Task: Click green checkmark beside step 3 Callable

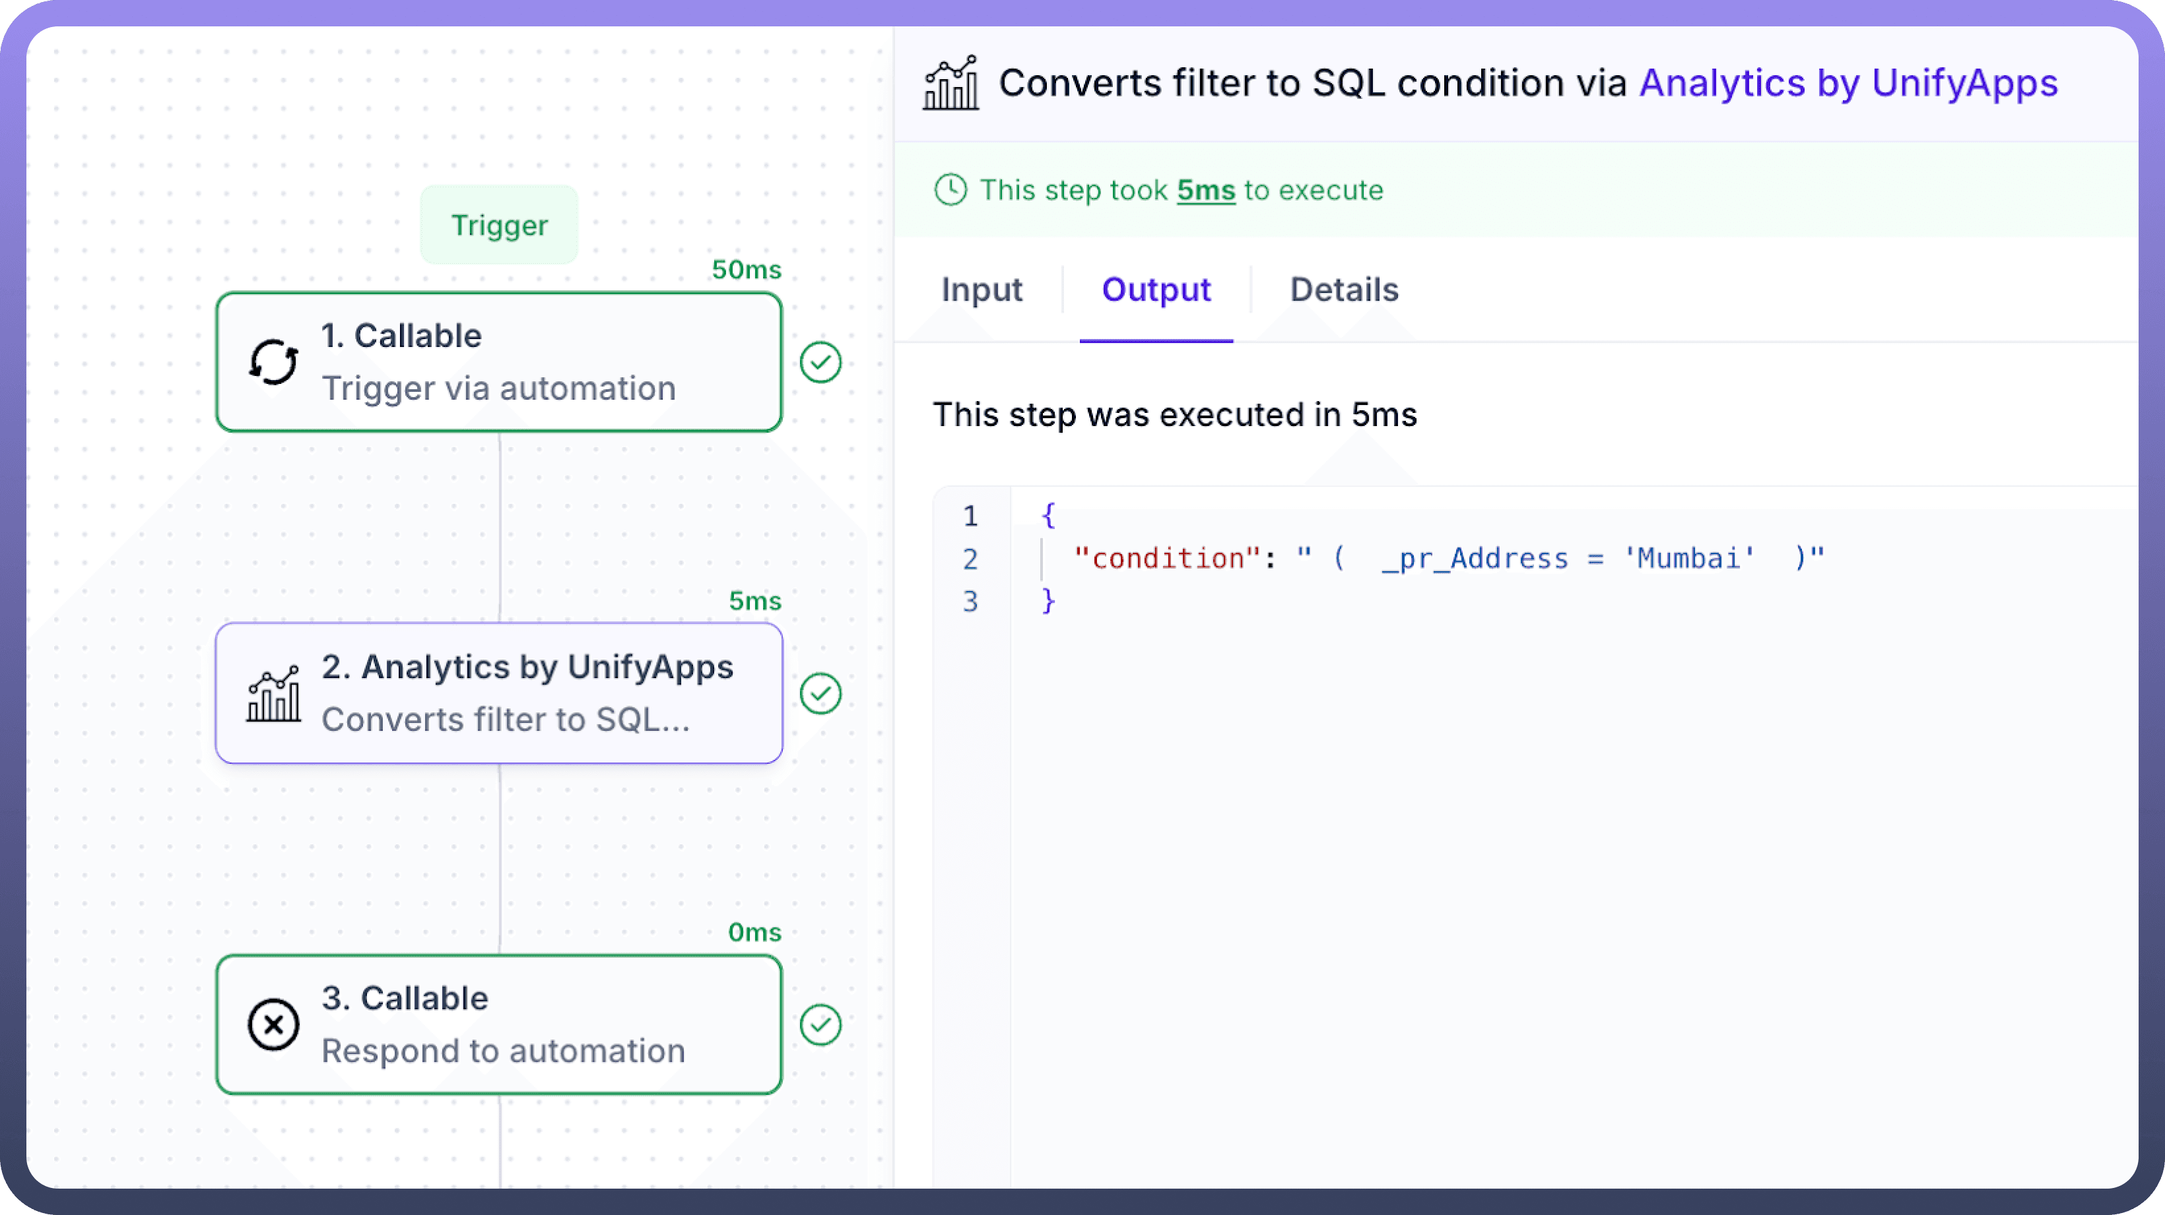Action: [820, 1024]
